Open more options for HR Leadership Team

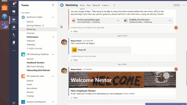point(53,76)
